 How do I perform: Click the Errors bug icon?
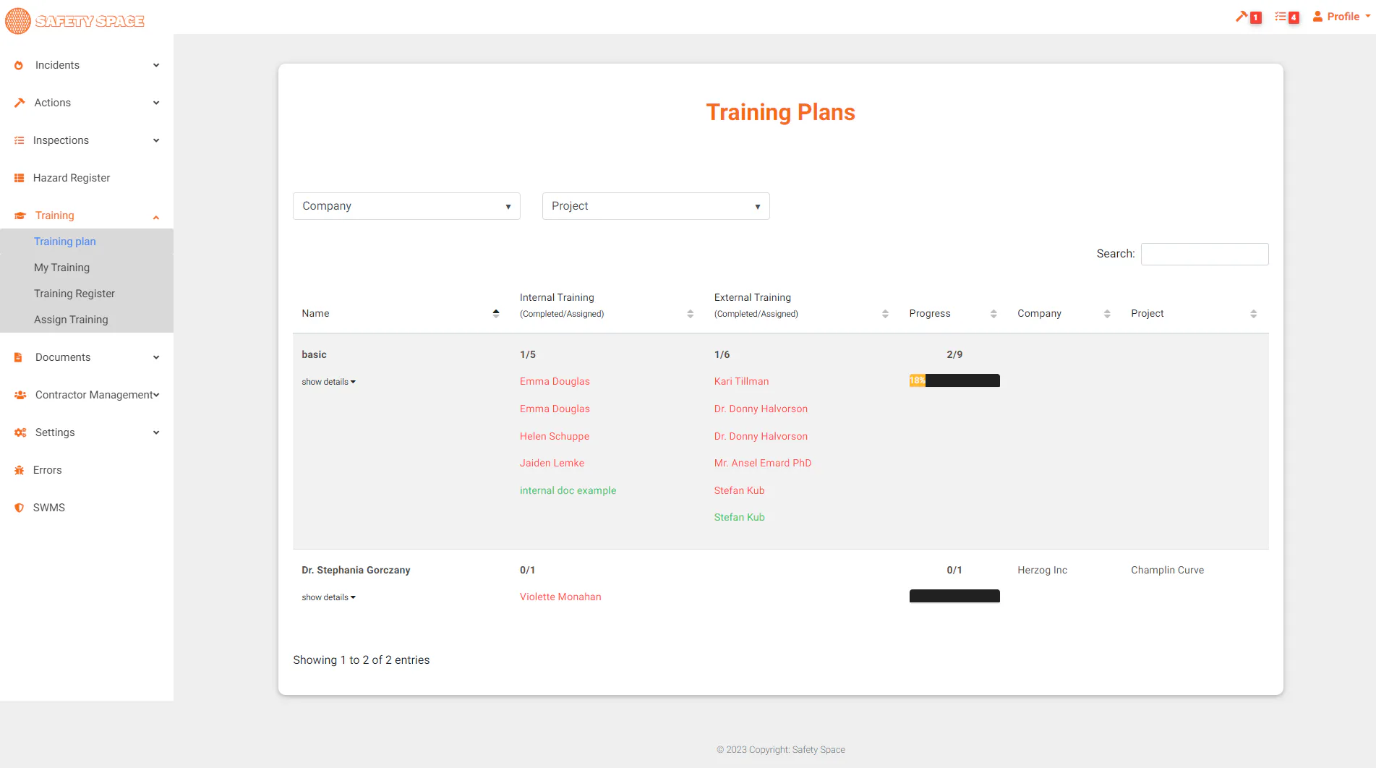point(20,470)
